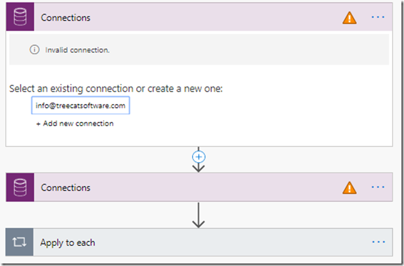
Task: Select the info@treecatsoftware.com connection
Action: (x=80, y=105)
